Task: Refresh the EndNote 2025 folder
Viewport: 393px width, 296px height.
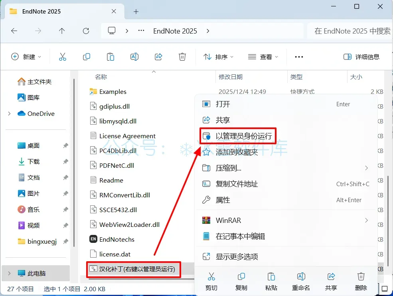Action: [86, 31]
